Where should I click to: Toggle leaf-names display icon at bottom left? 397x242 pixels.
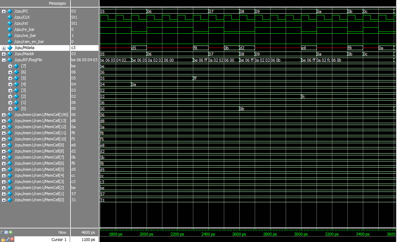point(2,233)
